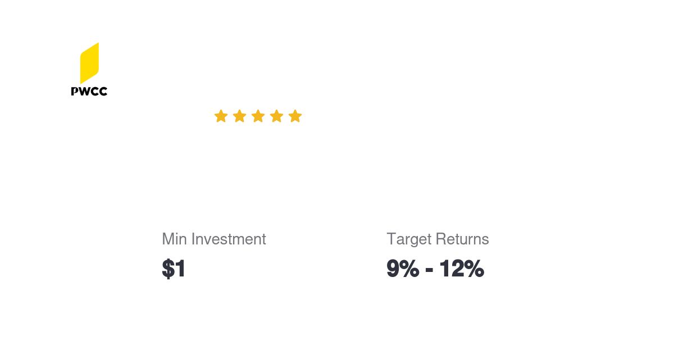Click the black PWCC wordmark text
Viewport: 674px width, 354px height.
(x=89, y=91)
